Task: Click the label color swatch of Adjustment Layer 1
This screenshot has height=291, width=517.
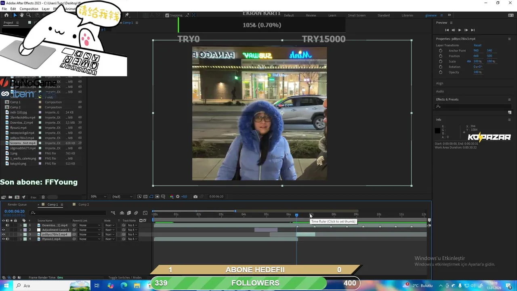Action: tap(25, 230)
